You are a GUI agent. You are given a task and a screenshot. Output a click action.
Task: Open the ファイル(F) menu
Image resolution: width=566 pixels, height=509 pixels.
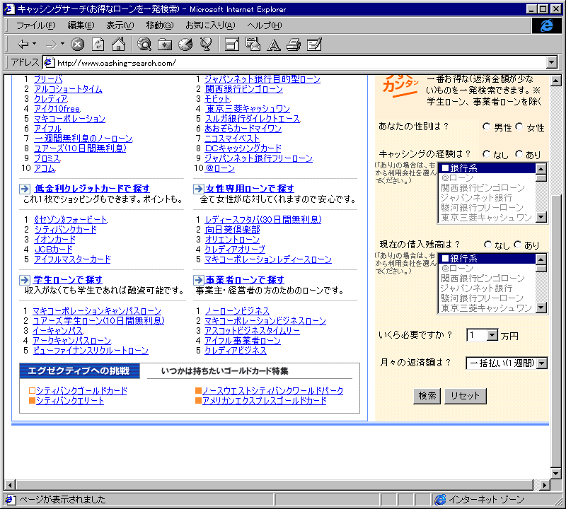(36, 25)
